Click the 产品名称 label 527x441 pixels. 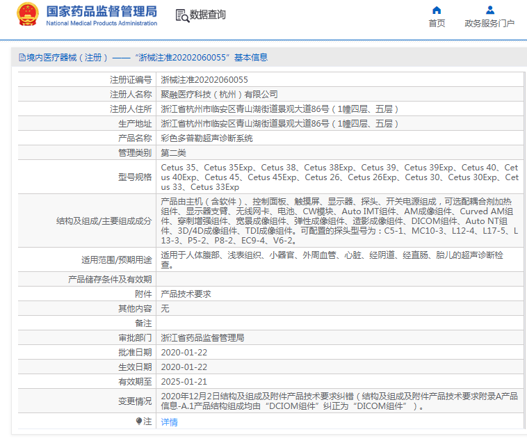coord(135,138)
